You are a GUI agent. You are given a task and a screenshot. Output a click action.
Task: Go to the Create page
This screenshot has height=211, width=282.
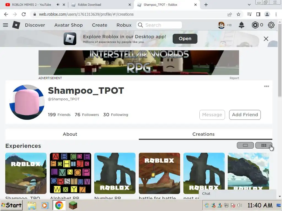100,25
